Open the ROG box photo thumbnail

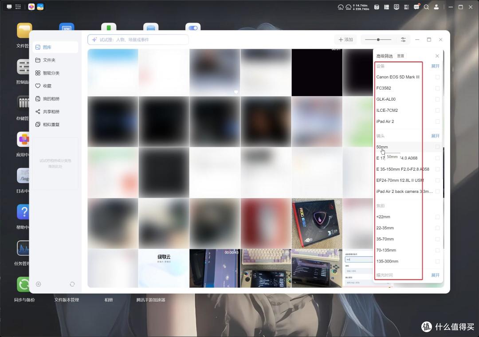317,223
